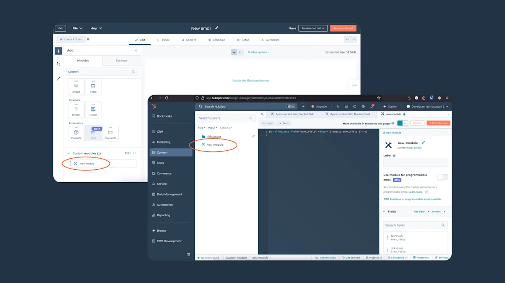Click the blue plus Add button
Image resolution: width=505 pixels, height=283 pixels.
(x=58, y=51)
